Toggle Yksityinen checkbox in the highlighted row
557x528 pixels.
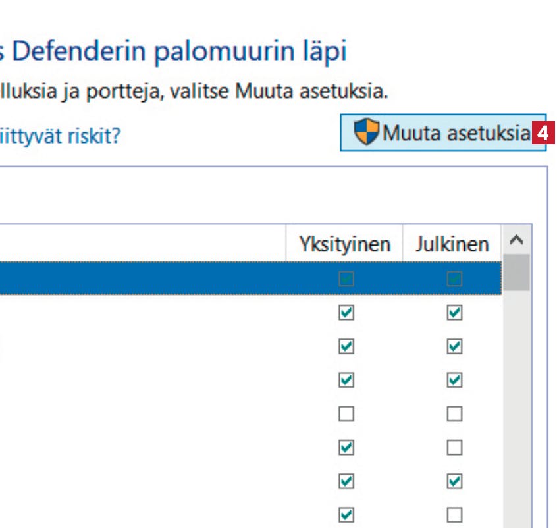pyautogui.click(x=346, y=278)
